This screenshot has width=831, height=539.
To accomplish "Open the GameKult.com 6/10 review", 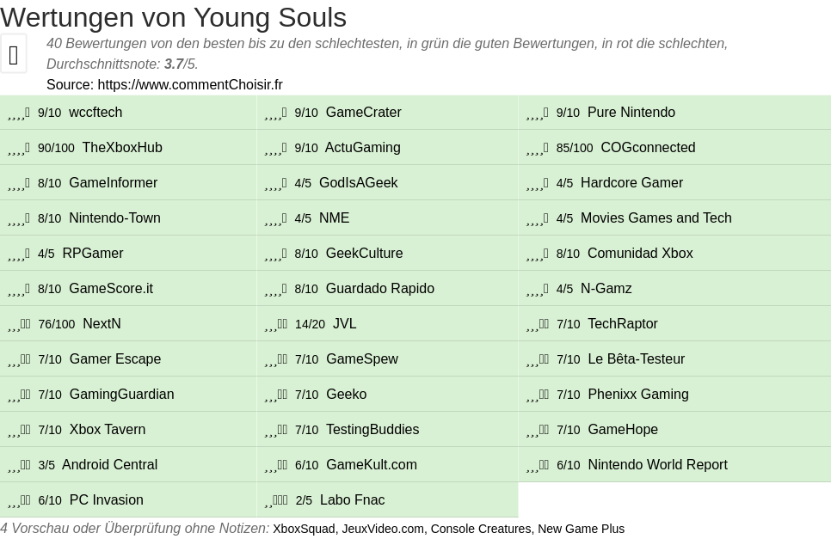I will 371,465.
